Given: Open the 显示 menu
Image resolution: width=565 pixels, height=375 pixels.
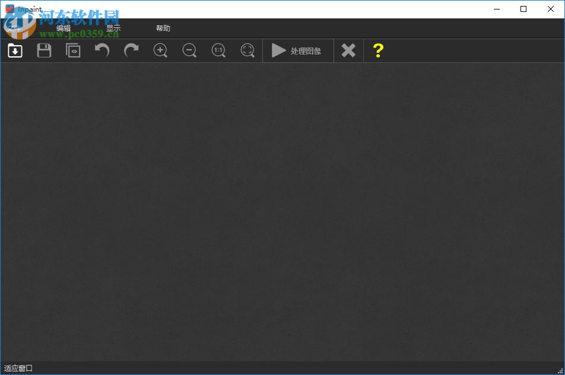Looking at the screenshot, I should click(x=113, y=28).
